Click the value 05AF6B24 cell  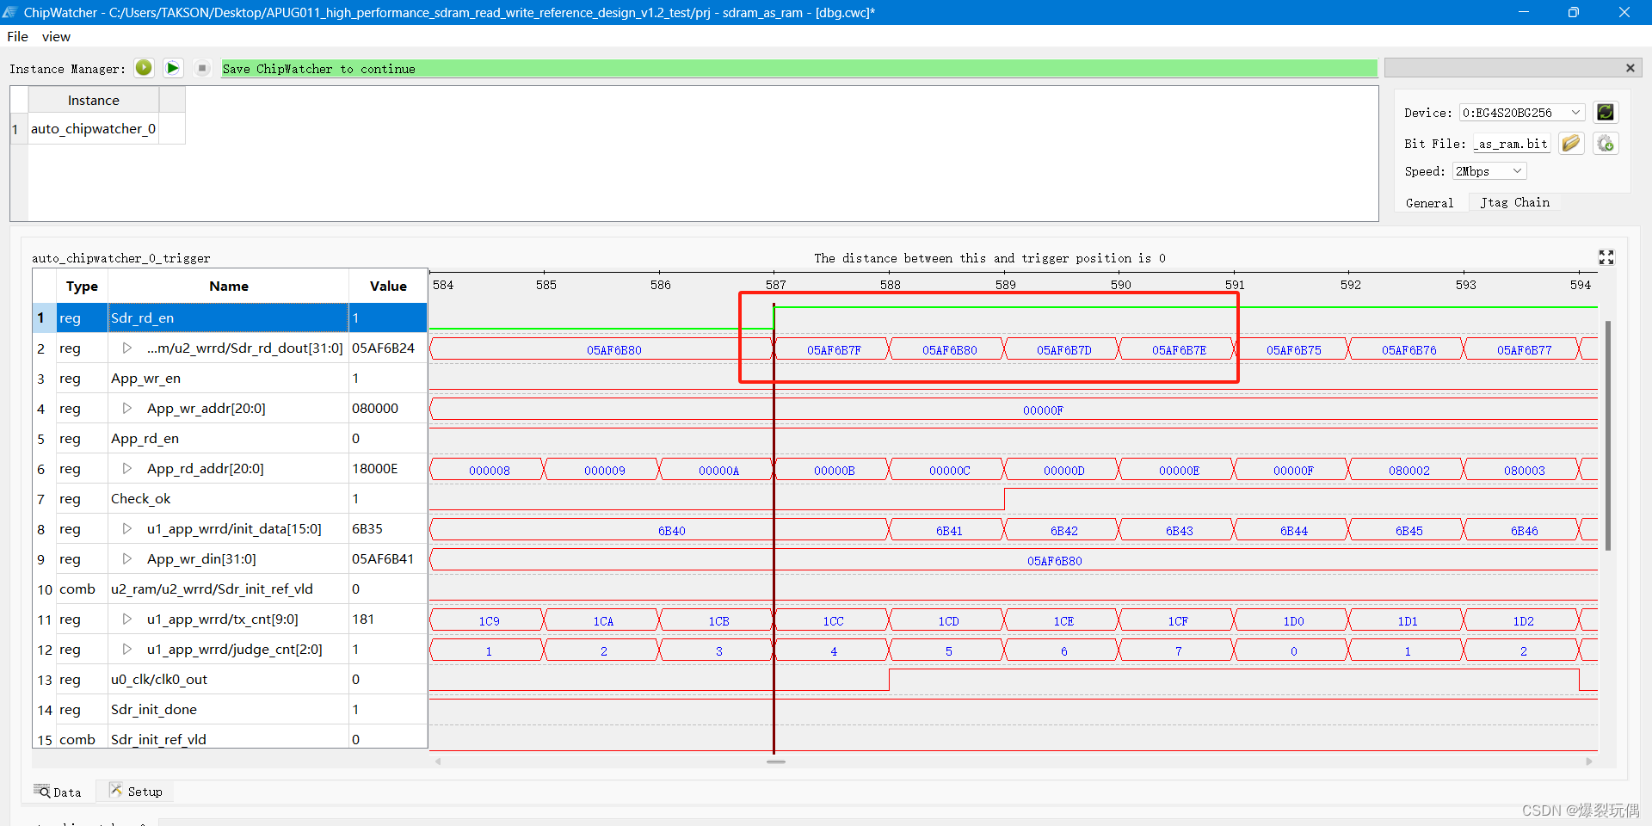(x=388, y=348)
